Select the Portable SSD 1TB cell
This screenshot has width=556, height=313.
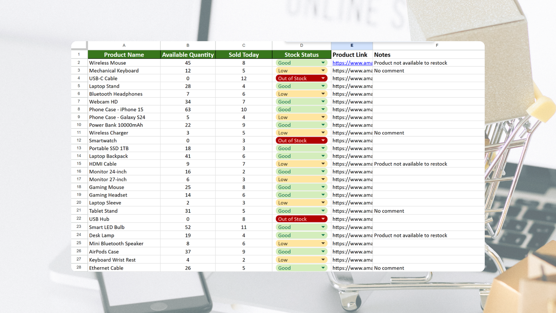point(124,149)
